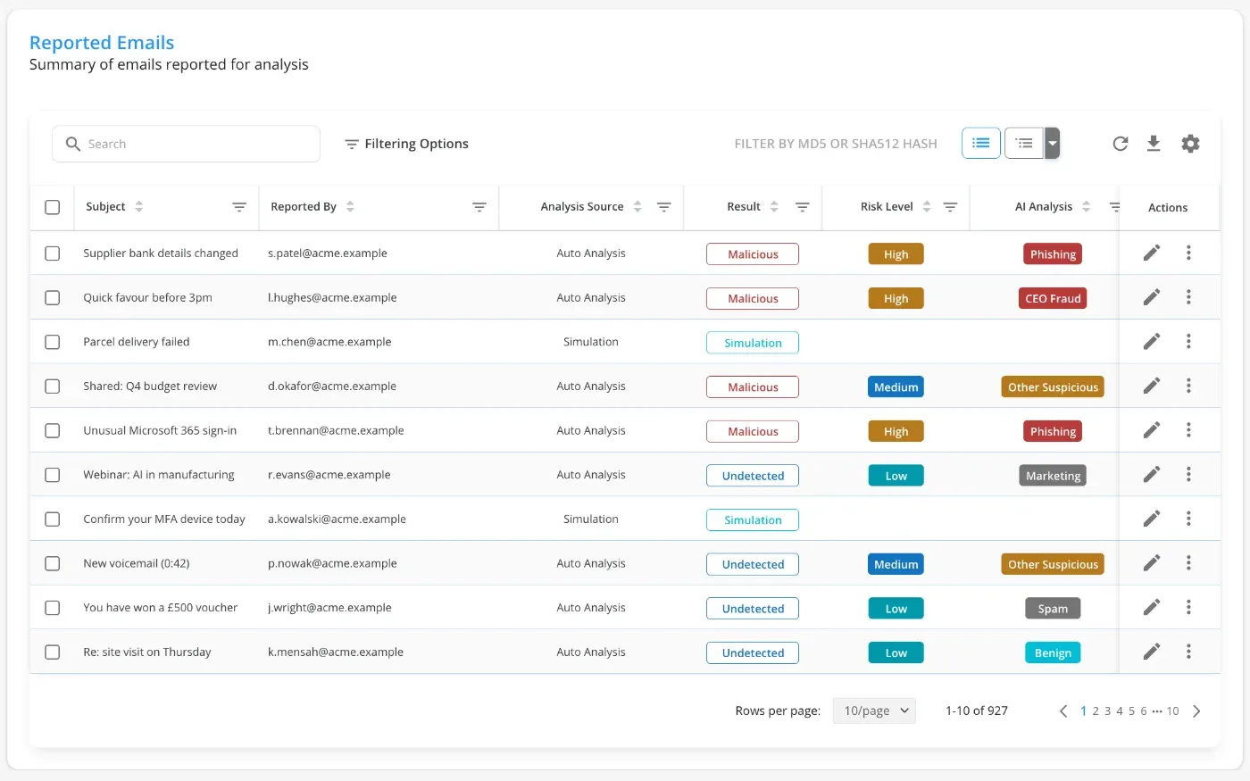Filter the Reported By column
This screenshot has height=781, width=1250.
(479, 207)
